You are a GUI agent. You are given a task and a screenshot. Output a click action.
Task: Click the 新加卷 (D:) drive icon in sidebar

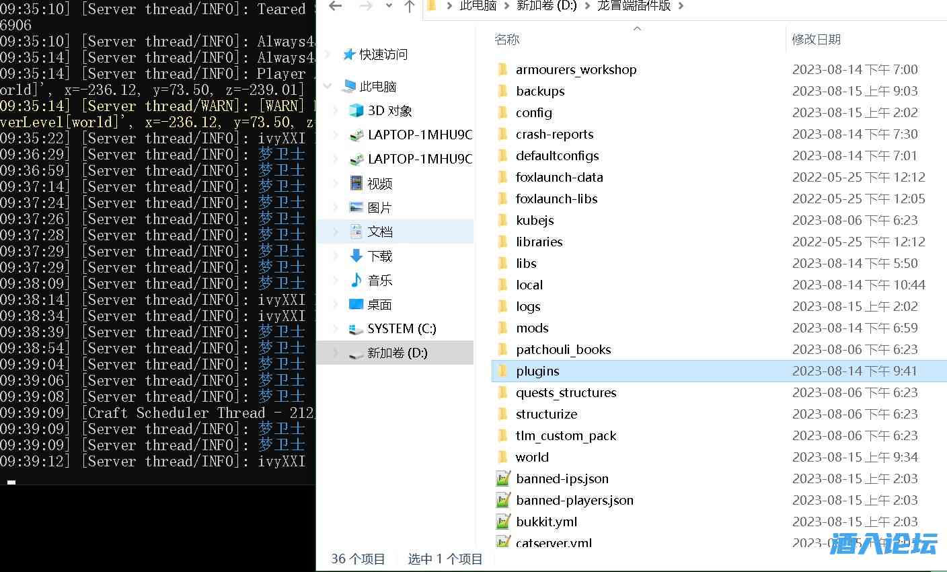pos(356,353)
